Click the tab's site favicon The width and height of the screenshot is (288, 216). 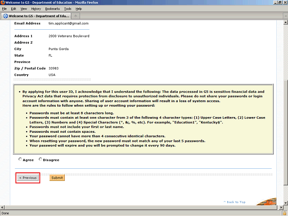pos(5,16)
